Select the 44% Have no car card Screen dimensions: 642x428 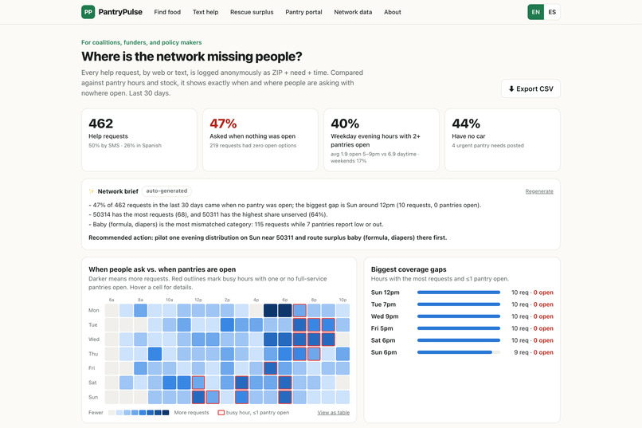point(503,139)
